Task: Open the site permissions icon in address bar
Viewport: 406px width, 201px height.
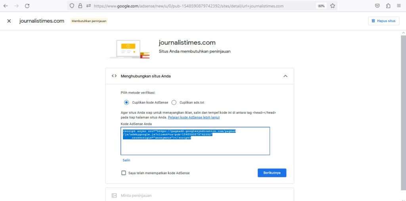Action: (88, 6)
